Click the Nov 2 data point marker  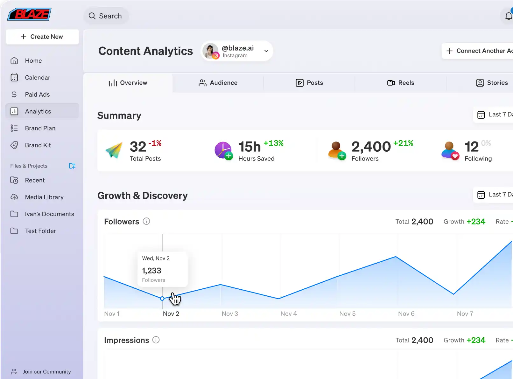pos(162,299)
